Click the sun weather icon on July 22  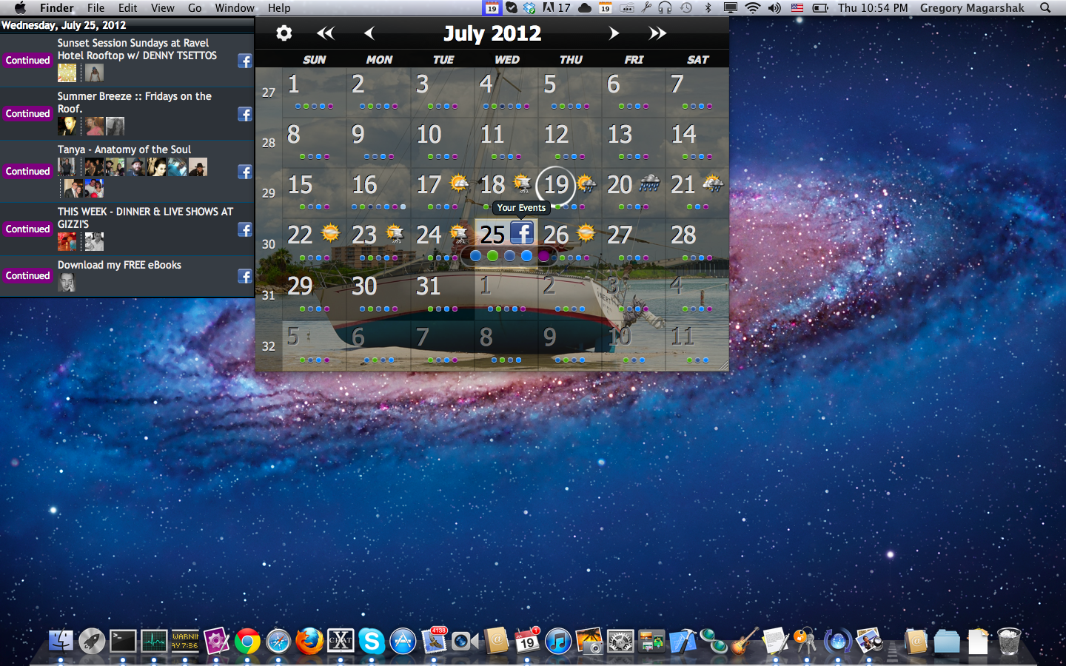[x=329, y=232]
